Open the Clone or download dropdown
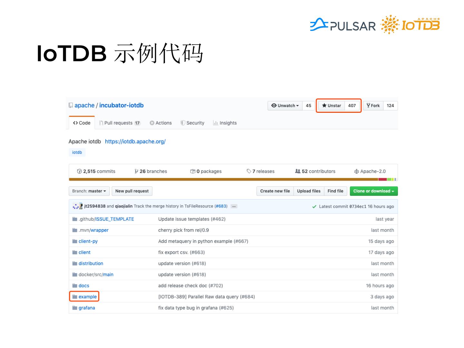Image resolution: width=464 pixels, height=348 pixels. coord(374,191)
